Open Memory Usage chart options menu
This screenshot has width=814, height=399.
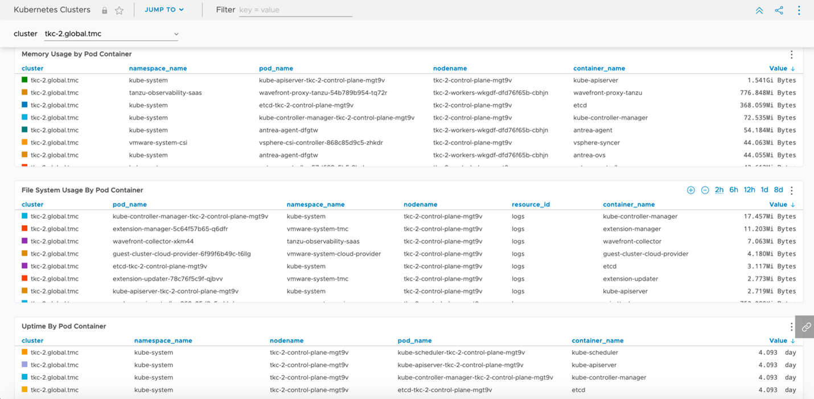pyautogui.click(x=791, y=55)
